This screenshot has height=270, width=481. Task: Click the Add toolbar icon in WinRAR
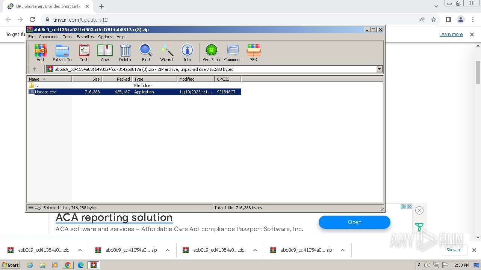point(40,52)
